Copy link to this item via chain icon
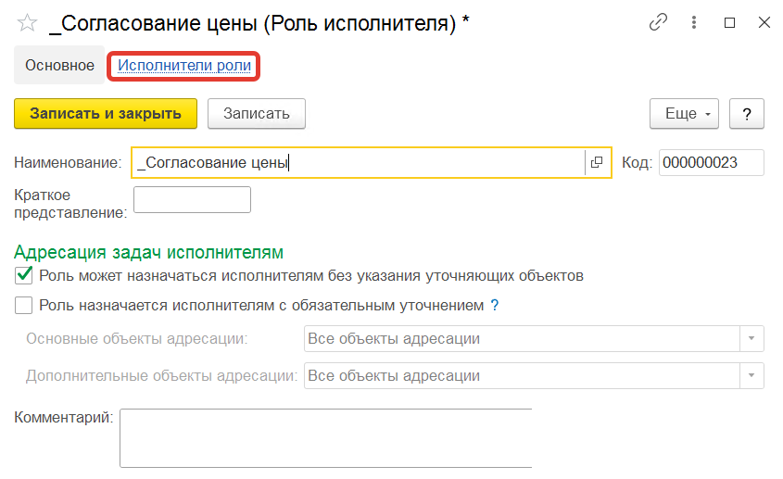783x479 pixels. [x=658, y=22]
